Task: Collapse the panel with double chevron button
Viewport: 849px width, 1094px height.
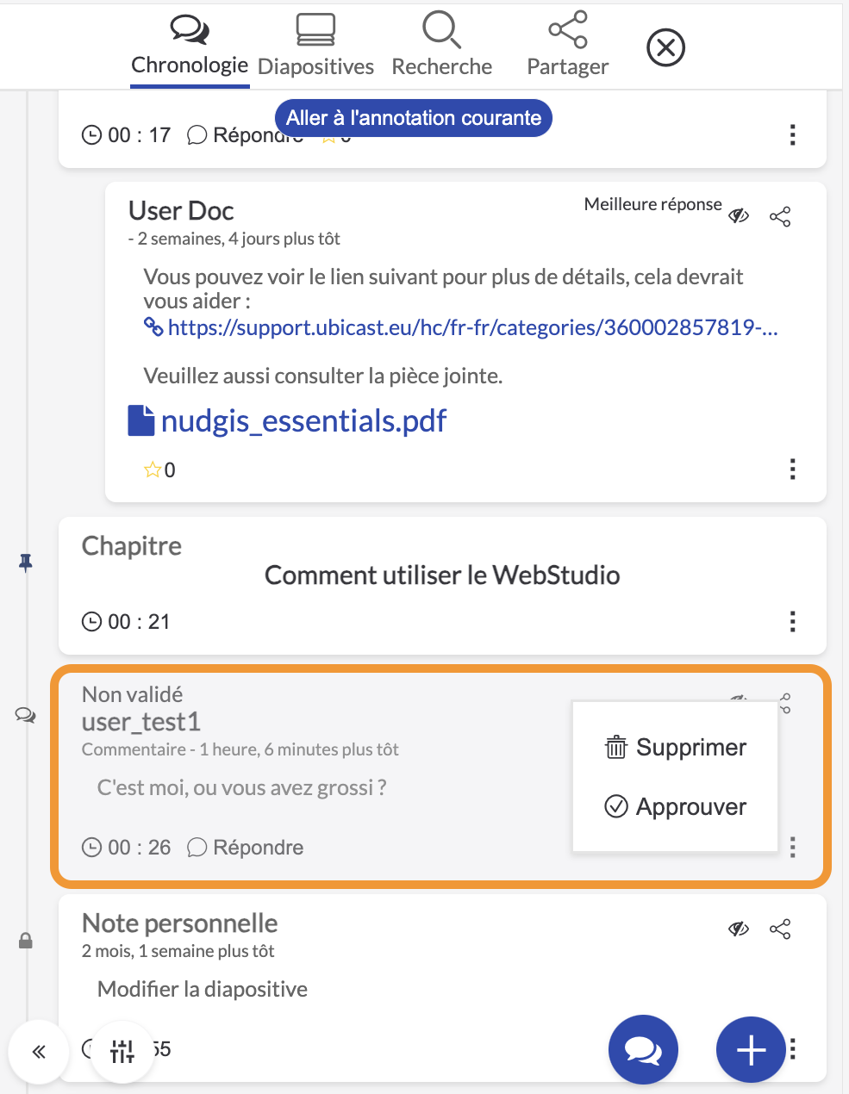Action: (38, 1052)
